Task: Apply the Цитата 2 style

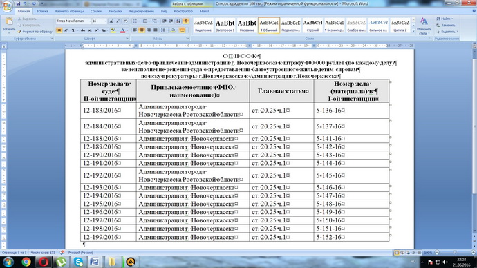Action: click(400, 26)
